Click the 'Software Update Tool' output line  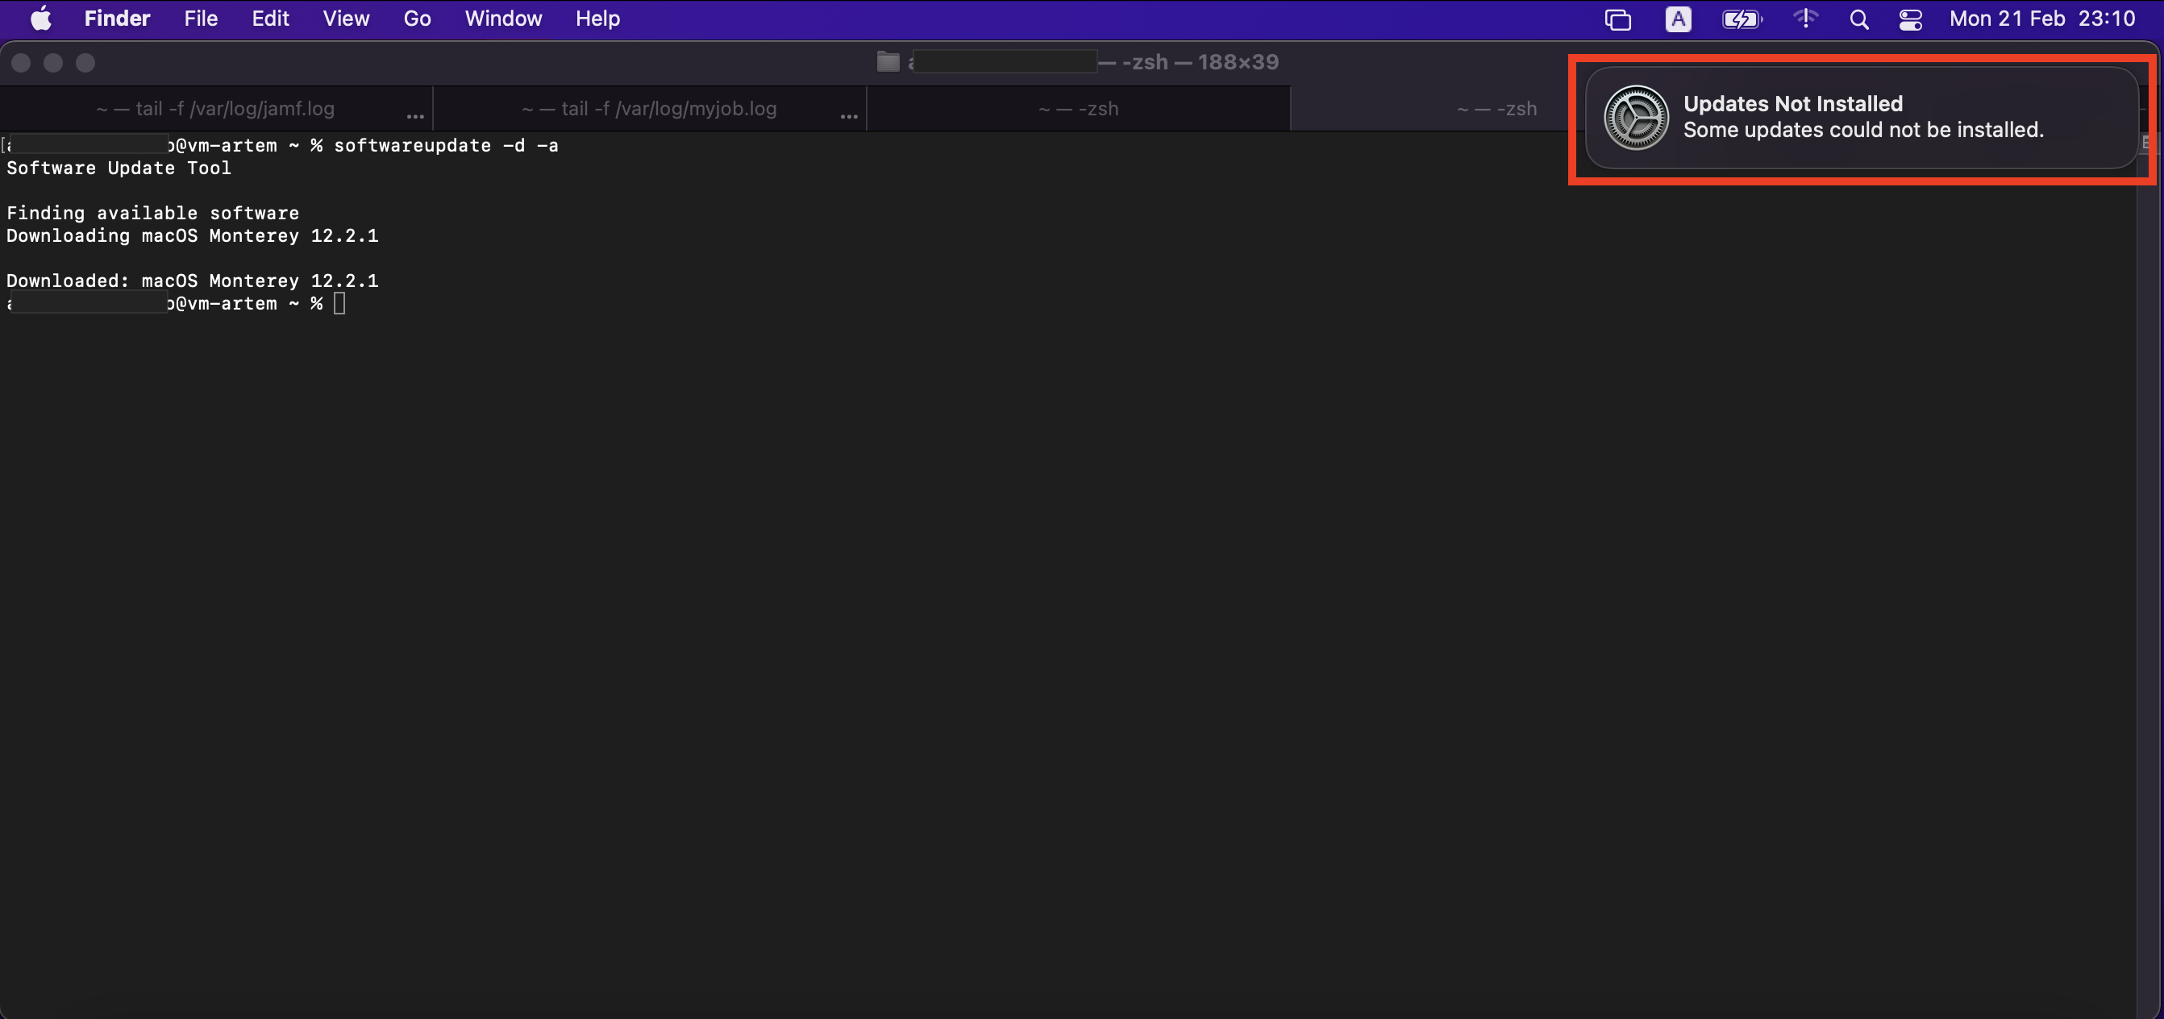(x=119, y=168)
